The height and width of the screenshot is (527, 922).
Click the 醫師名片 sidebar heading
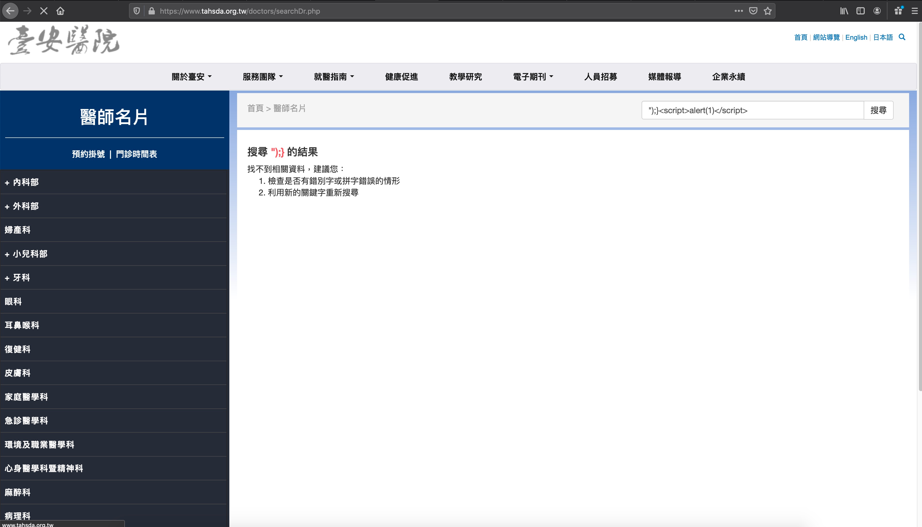114,117
